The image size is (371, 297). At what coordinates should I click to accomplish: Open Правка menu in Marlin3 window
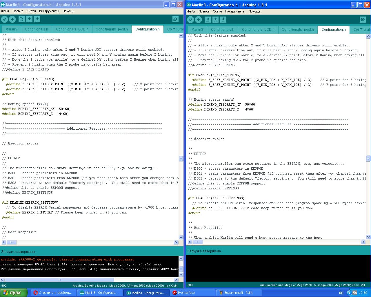pyautogui.click(x=204, y=11)
